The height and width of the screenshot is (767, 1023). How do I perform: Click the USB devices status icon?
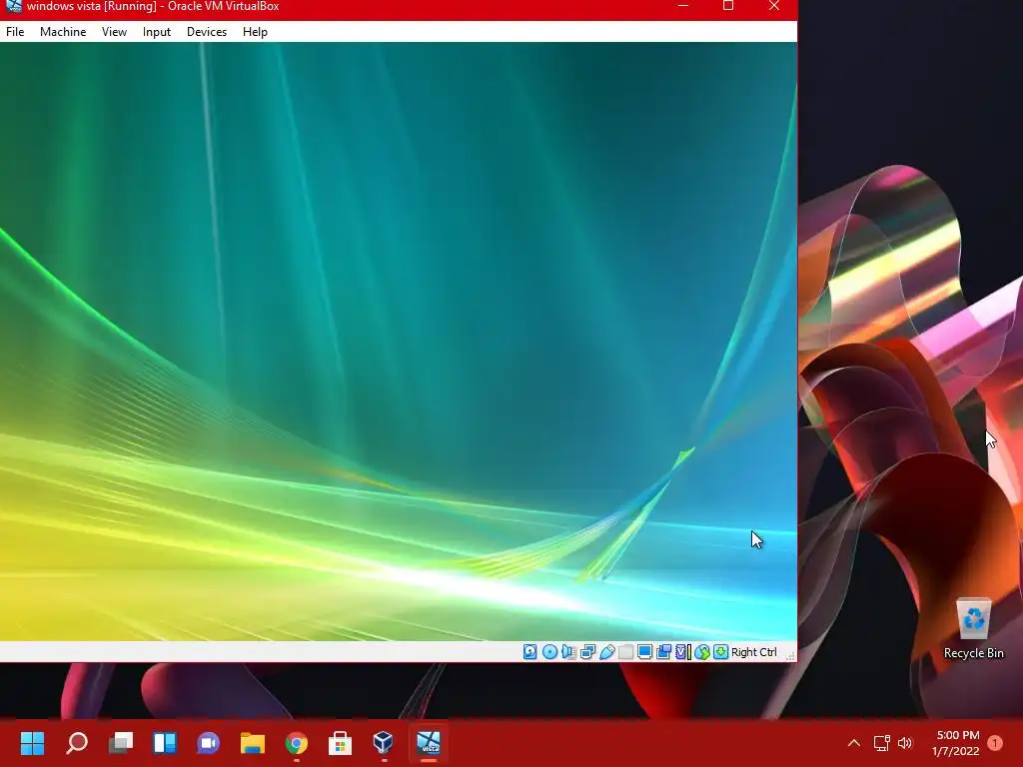click(606, 651)
